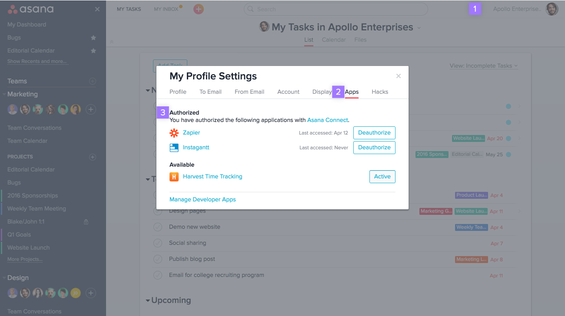The width and height of the screenshot is (565, 316).
Task: Open MY TASKS in the top bar
Action: (129, 9)
